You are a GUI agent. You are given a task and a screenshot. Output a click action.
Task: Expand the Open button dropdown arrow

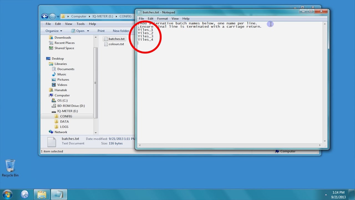[88, 31]
